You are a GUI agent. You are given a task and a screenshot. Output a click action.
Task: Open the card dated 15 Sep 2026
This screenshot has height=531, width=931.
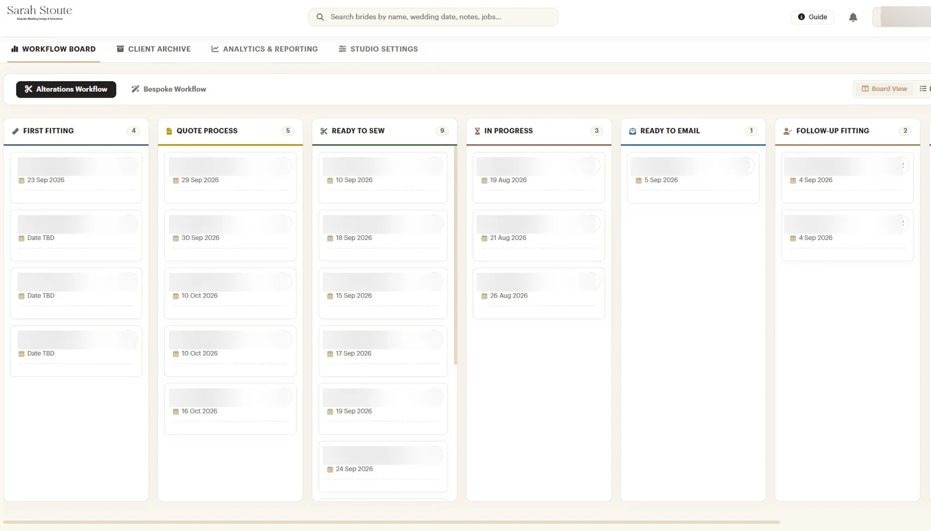tap(383, 293)
